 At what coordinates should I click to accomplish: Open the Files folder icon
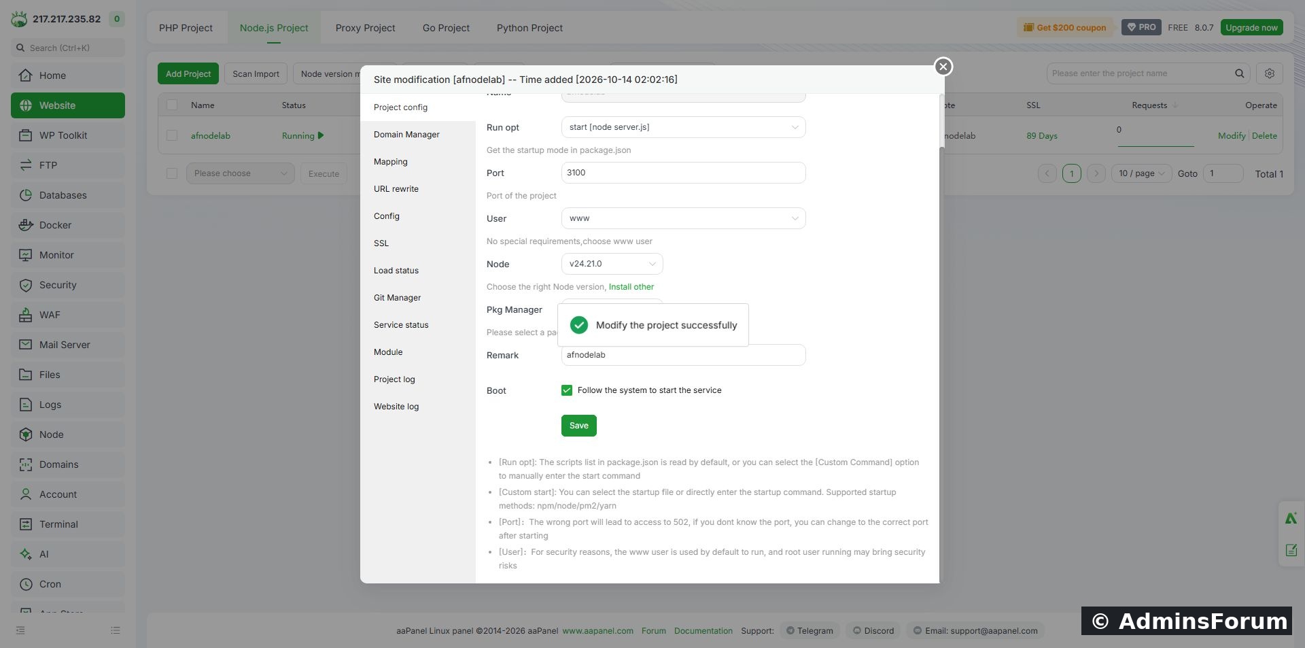pos(26,375)
